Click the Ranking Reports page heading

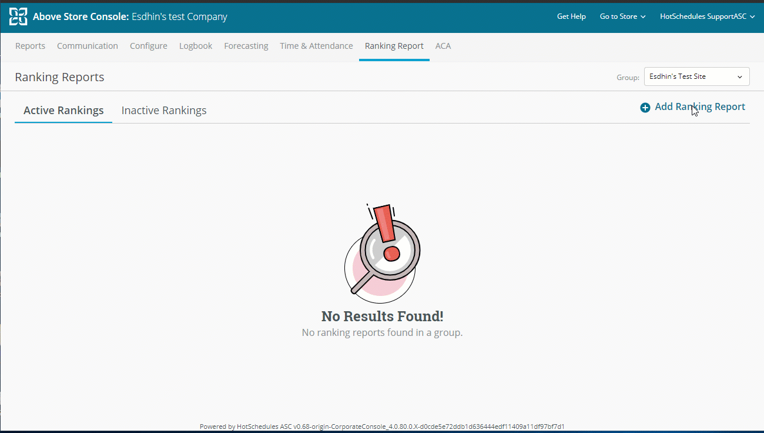(x=59, y=77)
